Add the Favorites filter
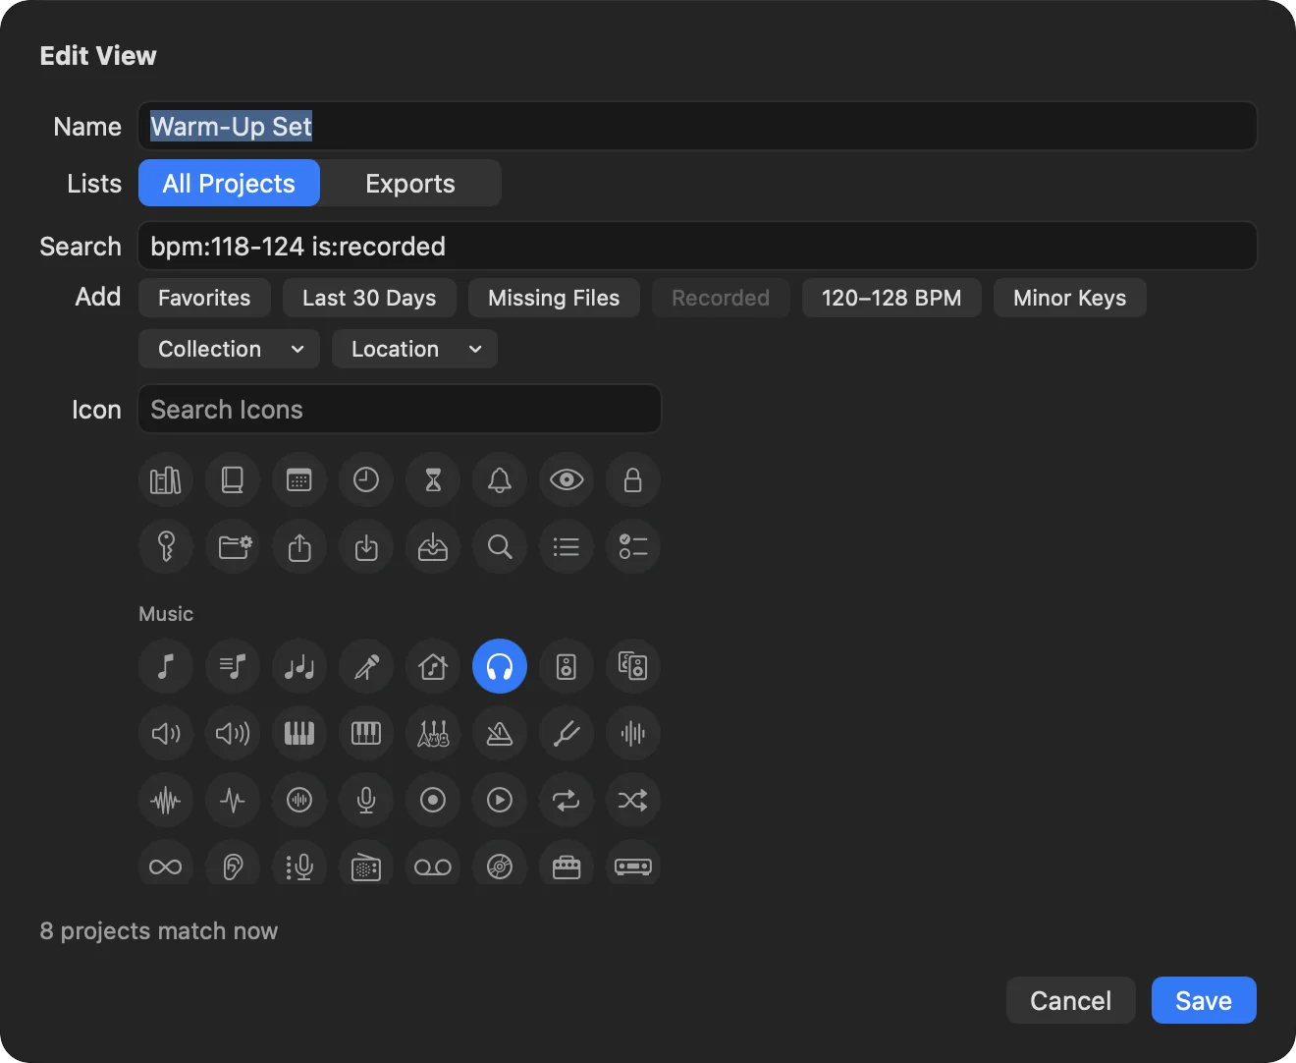The image size is (1296, 1063). [x=204, y=298]
